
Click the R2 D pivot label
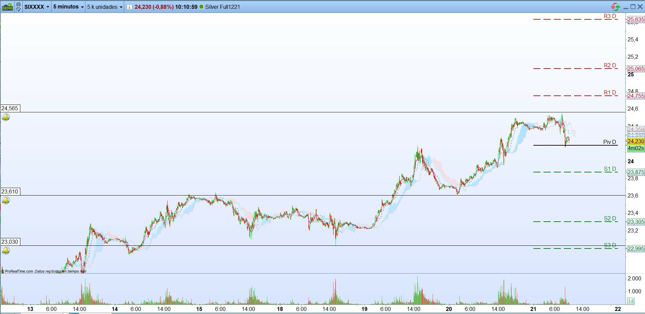coord(610,65)
